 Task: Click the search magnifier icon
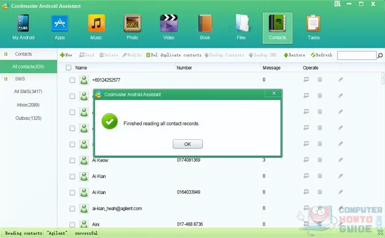pyautogui.click(x=380, y=56)
